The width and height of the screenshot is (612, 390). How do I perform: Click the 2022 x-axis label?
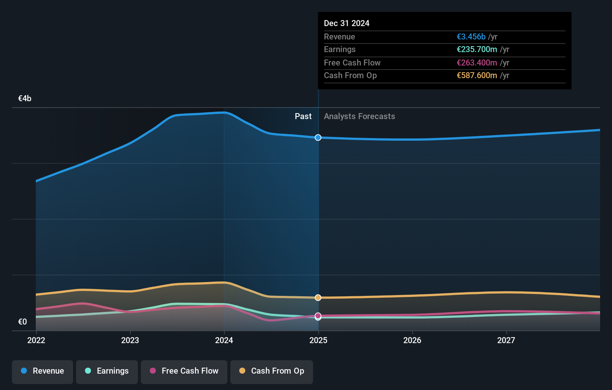pyautogui.click(x=36, y=341)
